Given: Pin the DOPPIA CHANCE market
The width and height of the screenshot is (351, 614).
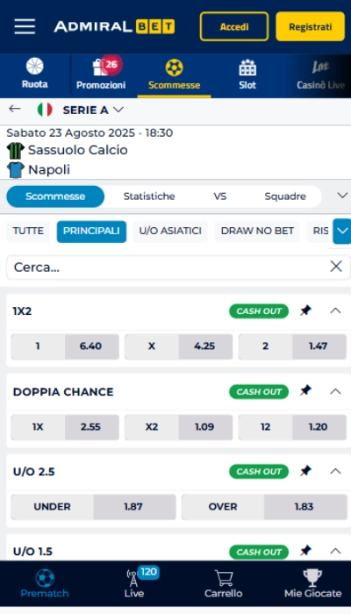Looking at the screenshot, I should click(305, 391).
